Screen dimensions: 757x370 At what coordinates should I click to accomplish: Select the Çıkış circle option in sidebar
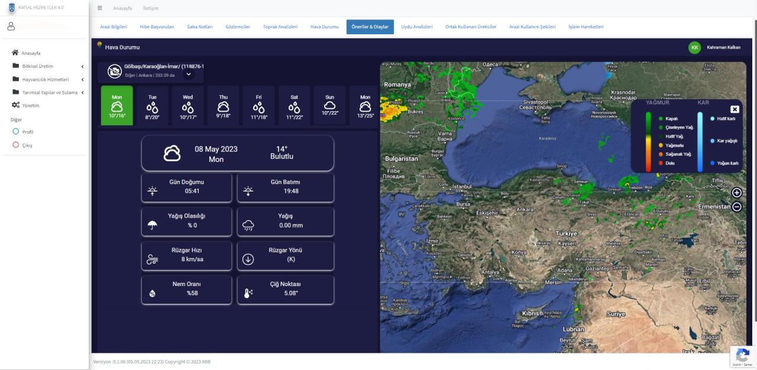(x=16, y=145)
